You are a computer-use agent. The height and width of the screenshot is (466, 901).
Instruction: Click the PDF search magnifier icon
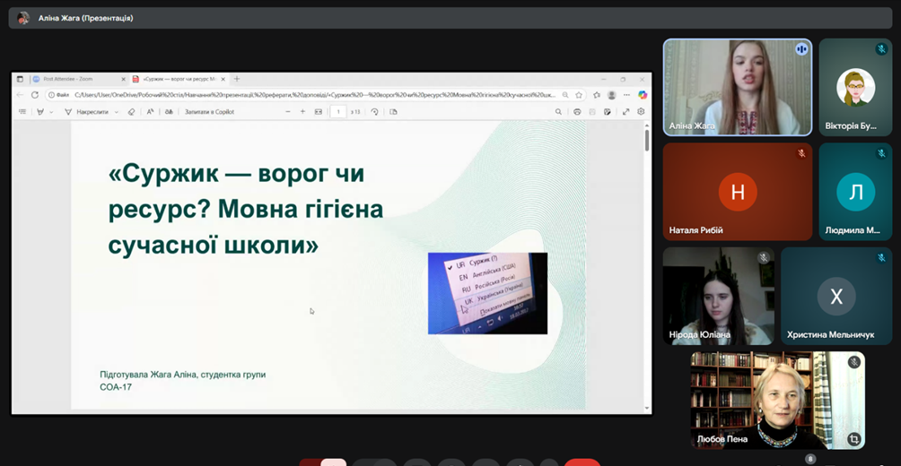pyautogui.click(x=558, y=112)
